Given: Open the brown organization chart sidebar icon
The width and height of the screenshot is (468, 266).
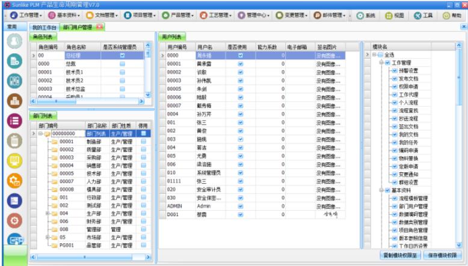Looking at the screenshot, I should (14, 101).
